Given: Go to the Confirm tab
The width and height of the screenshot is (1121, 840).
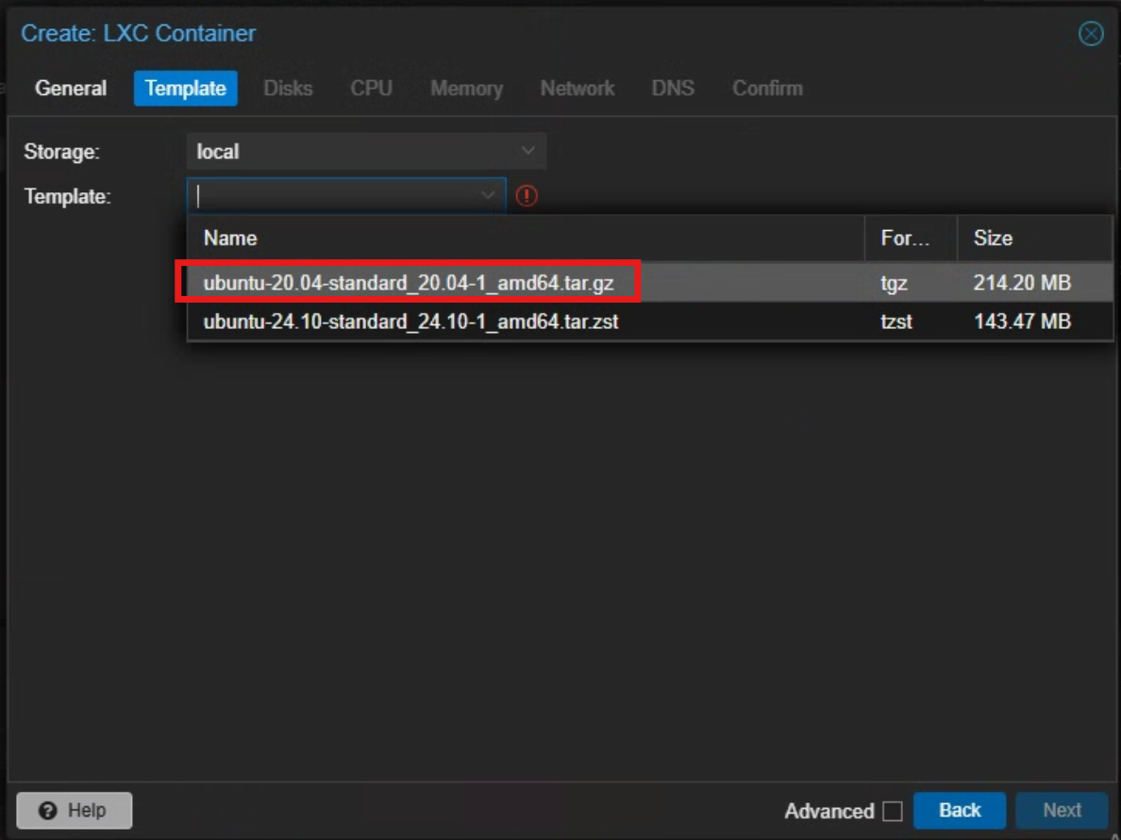Looking at the screenshot, I should tap(768, 89).
